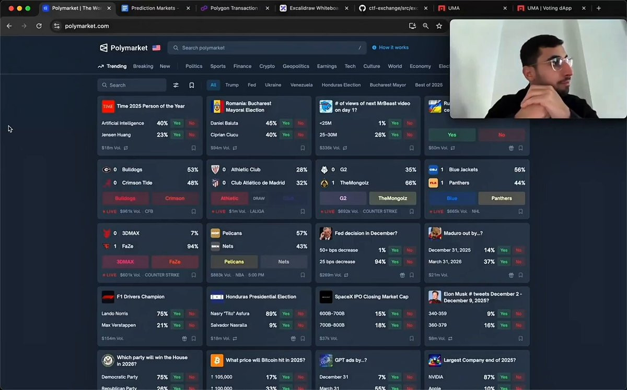The width and height of the screenshot is (627, 390).
Task: Click the zoom magnifier icon in address bar
Action: pyautogui.click(x=426, y=26)
